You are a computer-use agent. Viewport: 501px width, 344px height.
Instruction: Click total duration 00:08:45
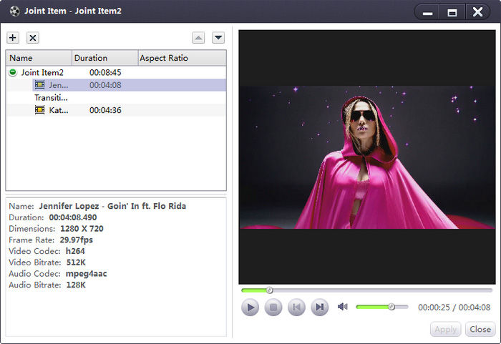click(x=105, y=72)
